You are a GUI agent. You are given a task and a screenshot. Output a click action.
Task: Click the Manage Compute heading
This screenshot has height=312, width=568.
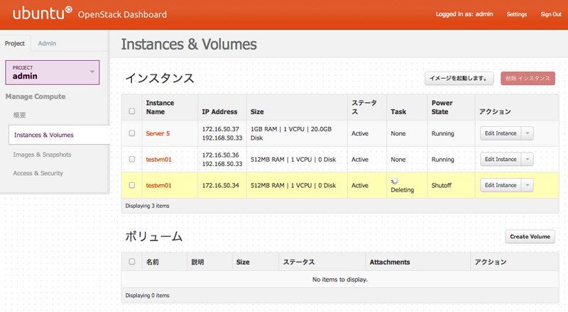[35, 96]
